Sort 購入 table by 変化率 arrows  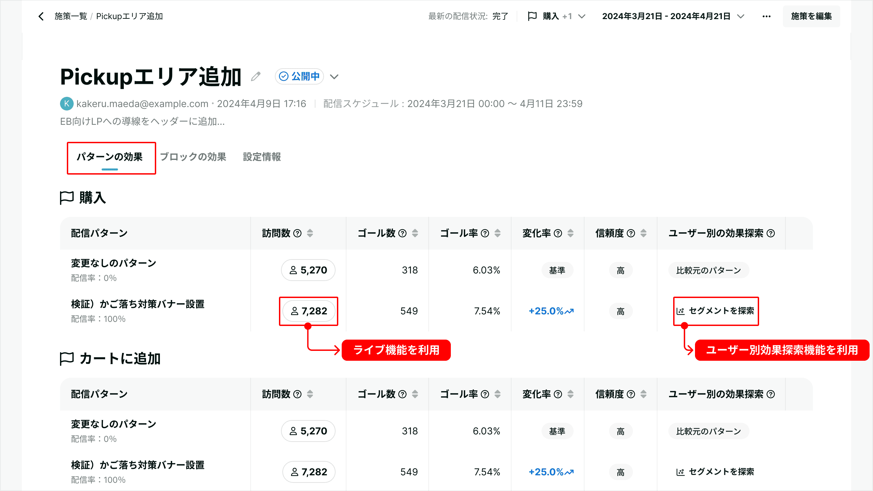tap(571, 233)
